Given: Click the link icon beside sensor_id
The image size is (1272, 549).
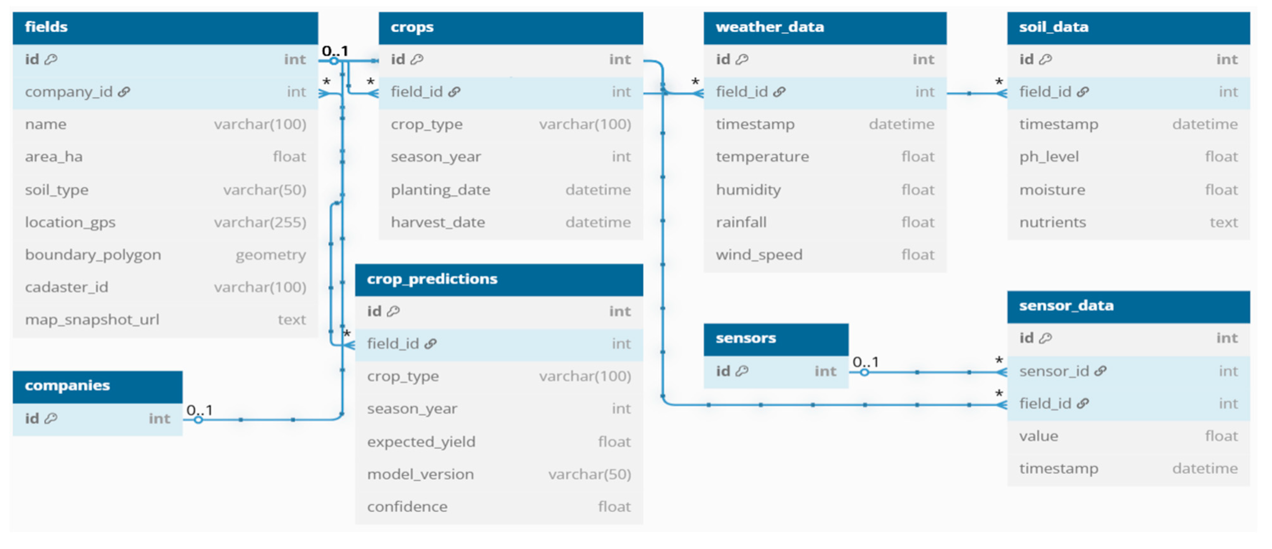Looking at the screenshot, I should pyautogui.click(x=1100, y=371).
